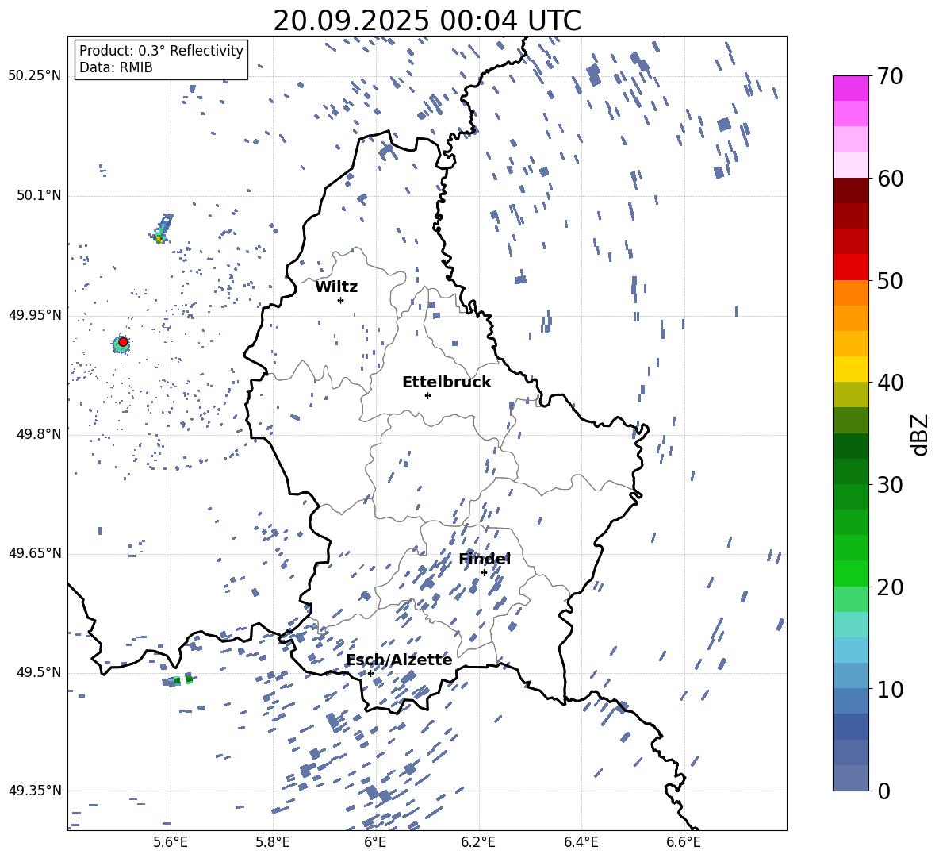
Task: Click the title 20.09.2025 00:04 UTC
Action: pos(427,21)
